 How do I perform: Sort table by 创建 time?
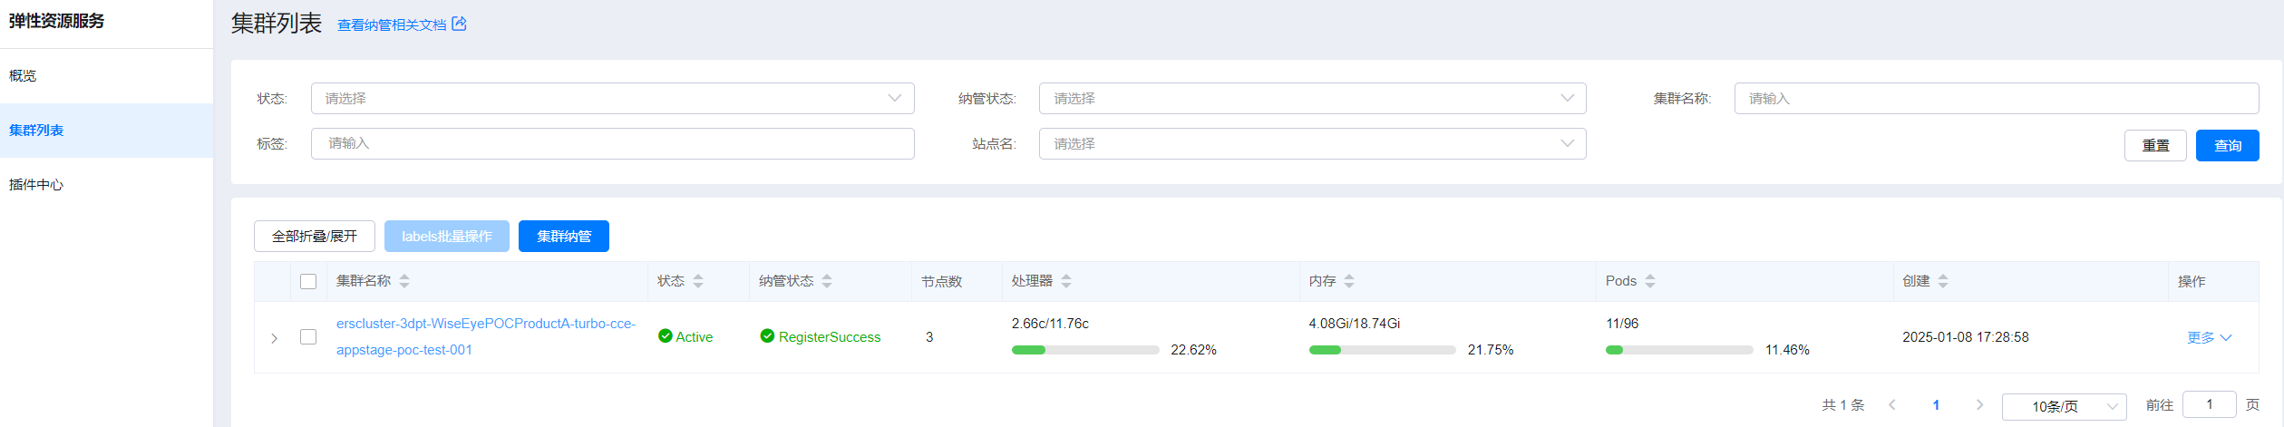pyautogui.click(x=1943, y=281)
